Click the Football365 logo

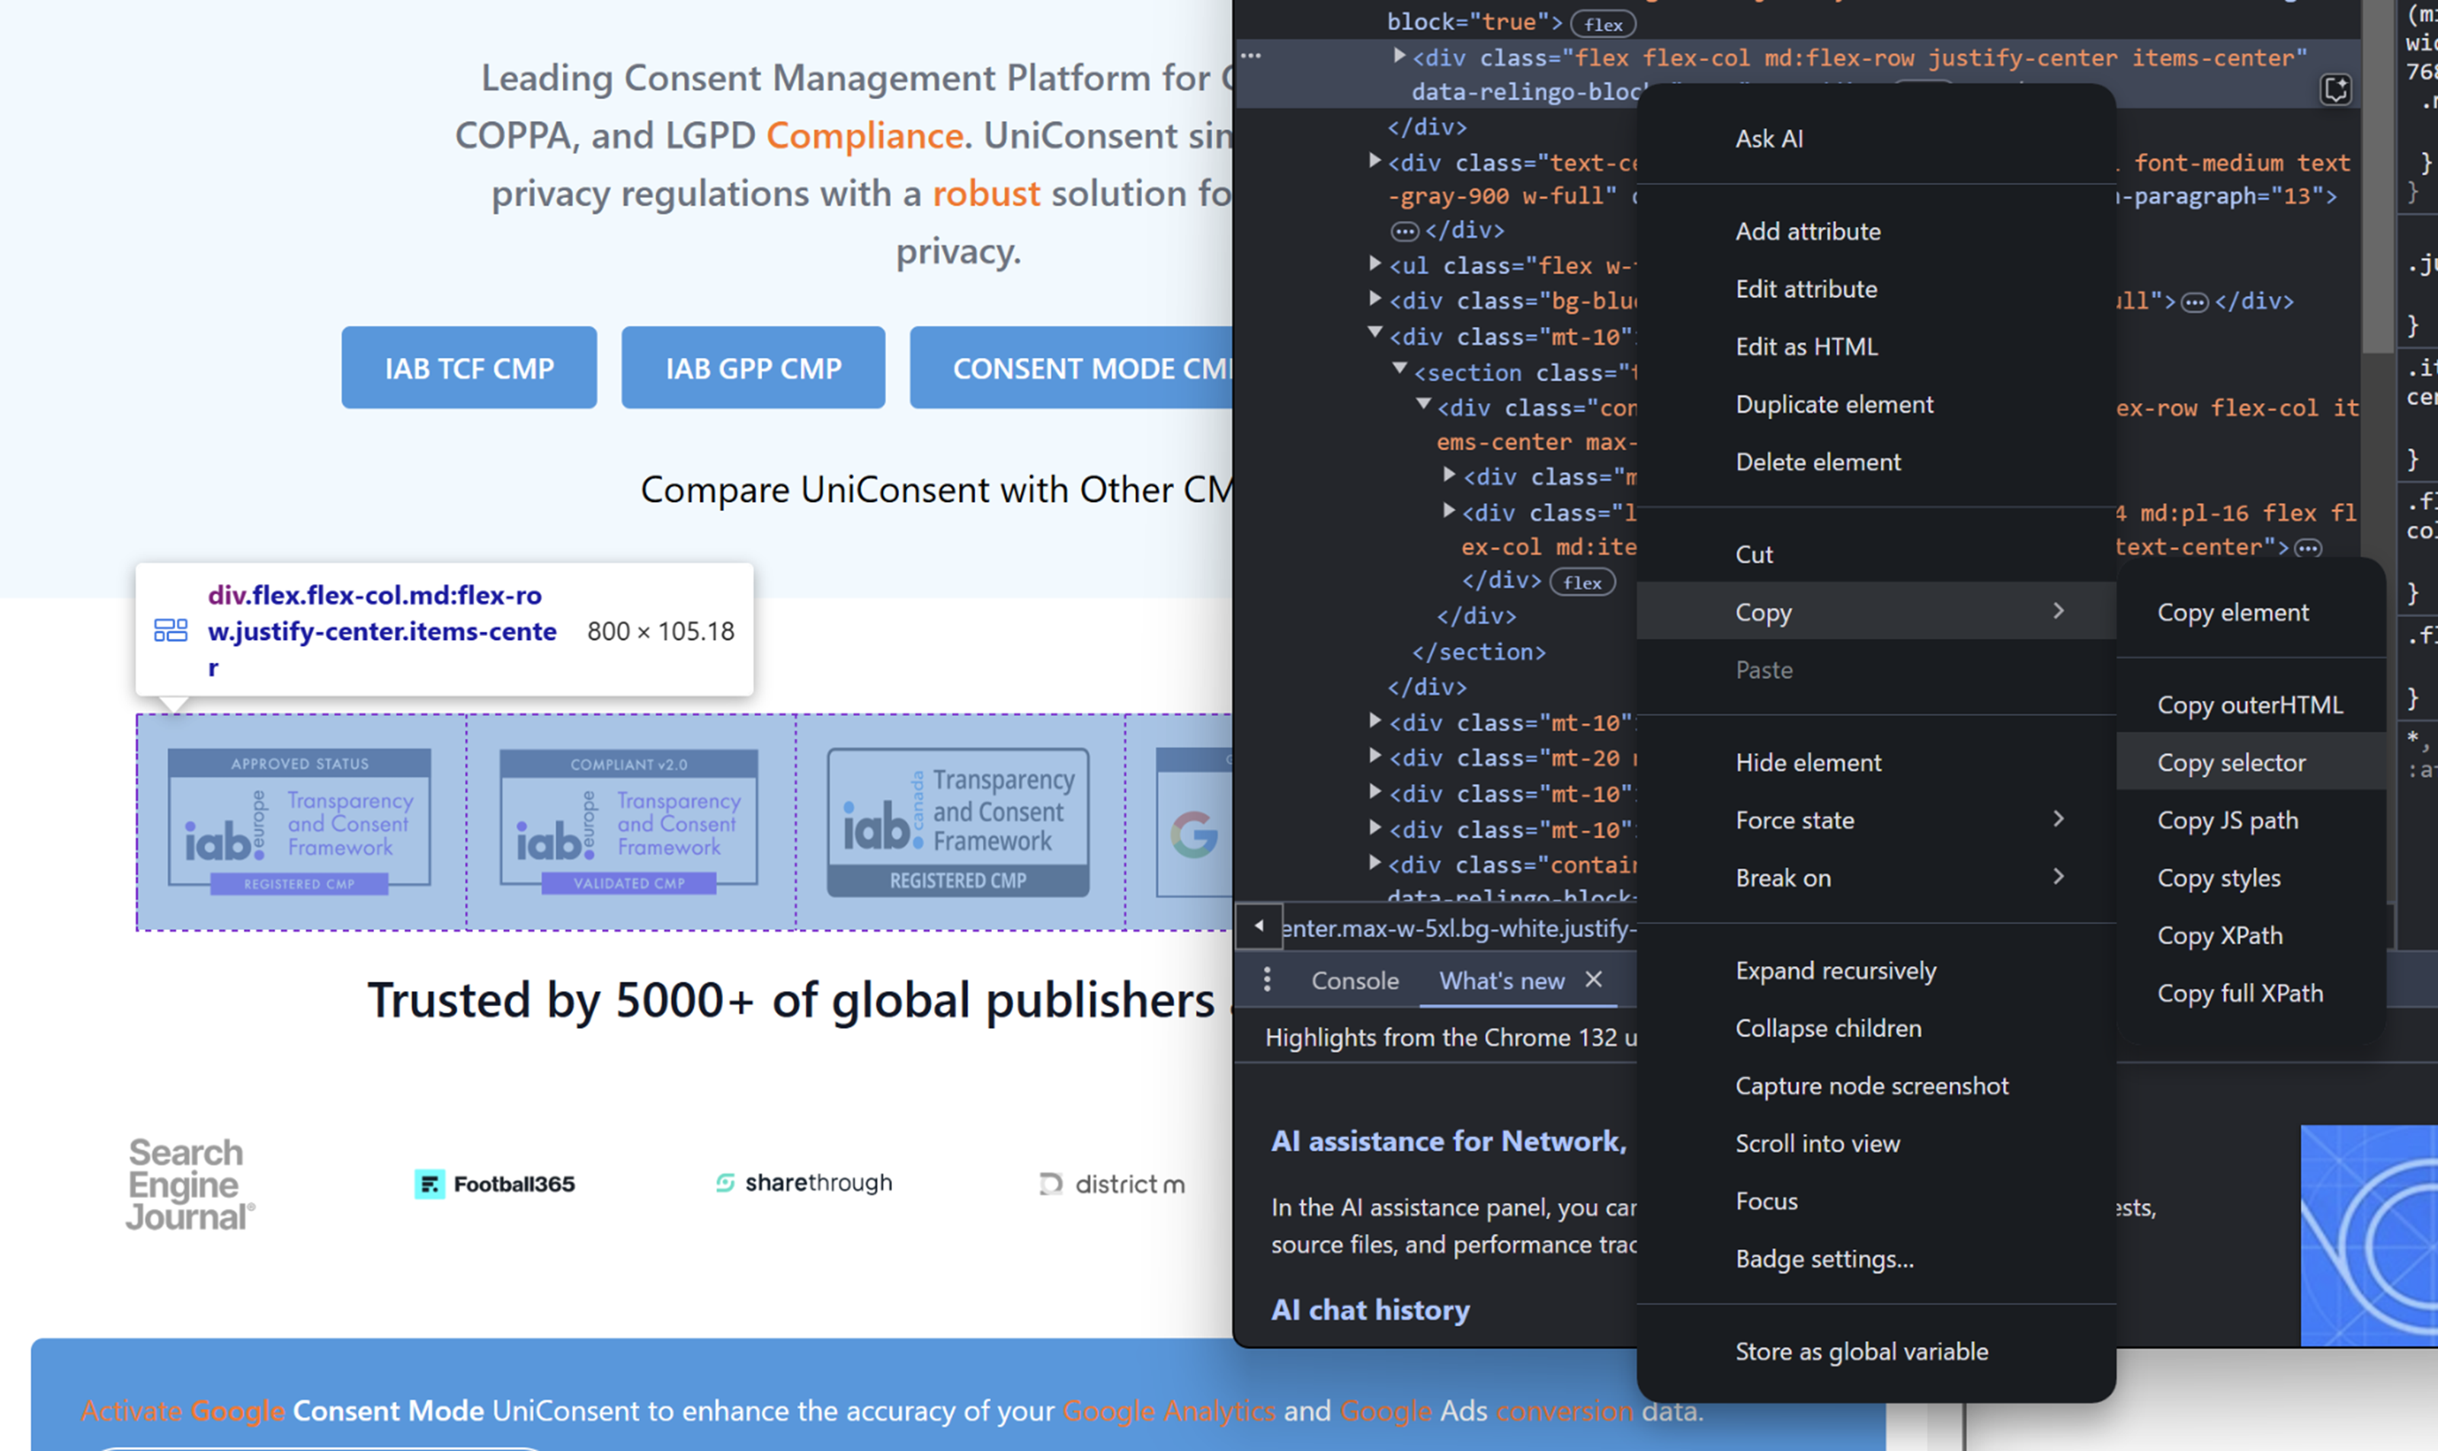coord(494,1184)
